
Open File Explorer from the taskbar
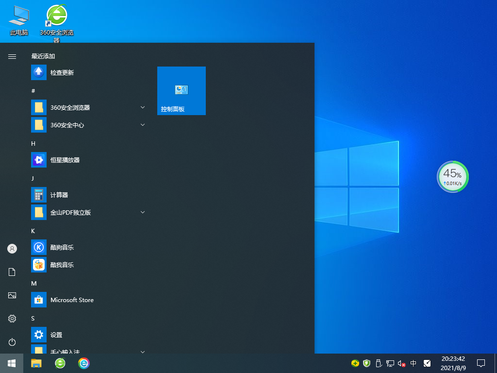coord(36,363)
